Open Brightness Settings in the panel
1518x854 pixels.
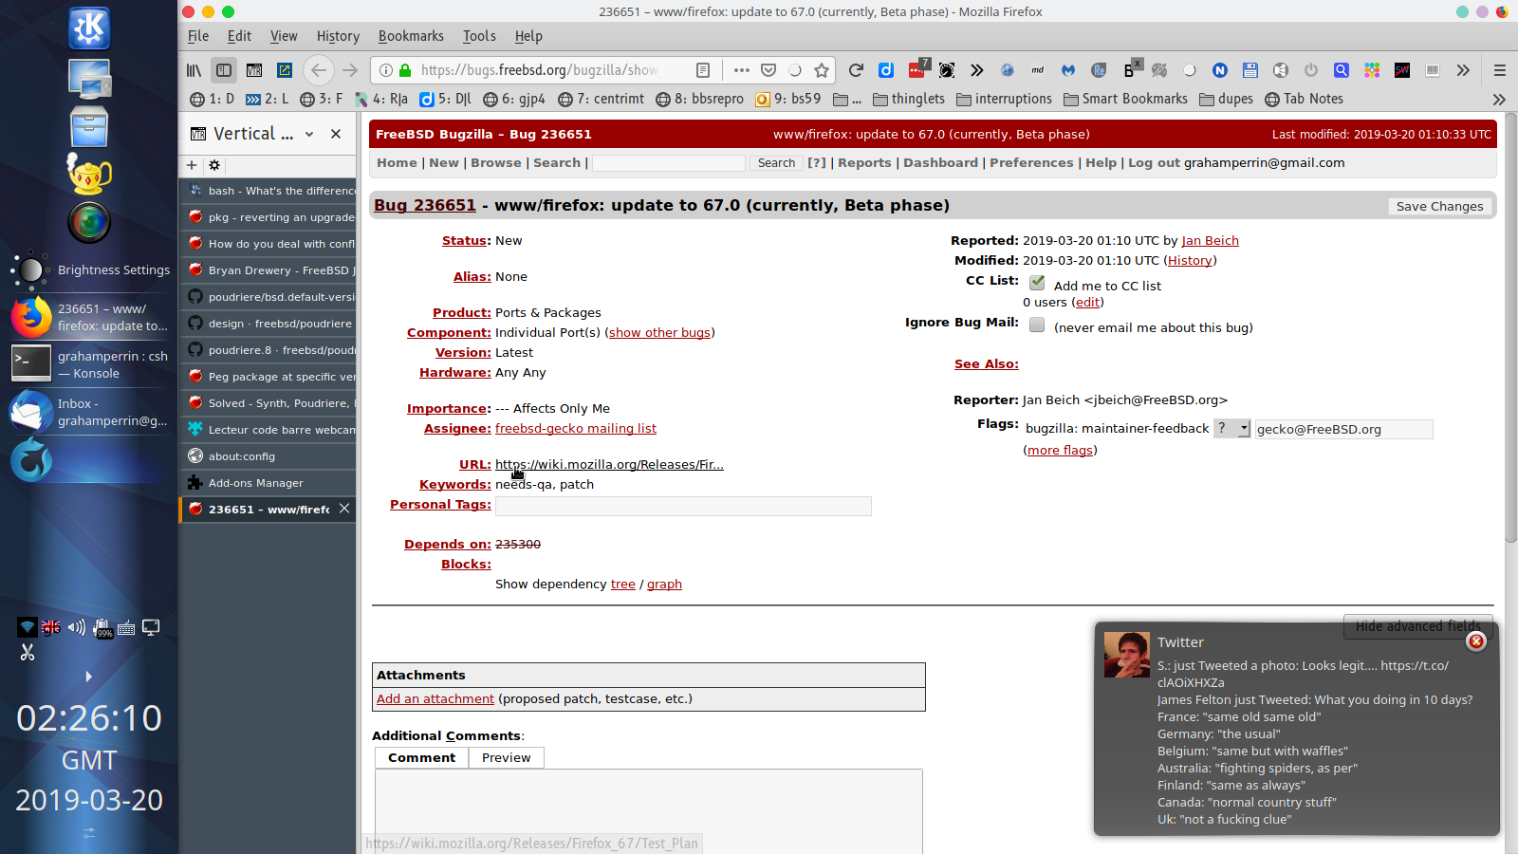89,270
